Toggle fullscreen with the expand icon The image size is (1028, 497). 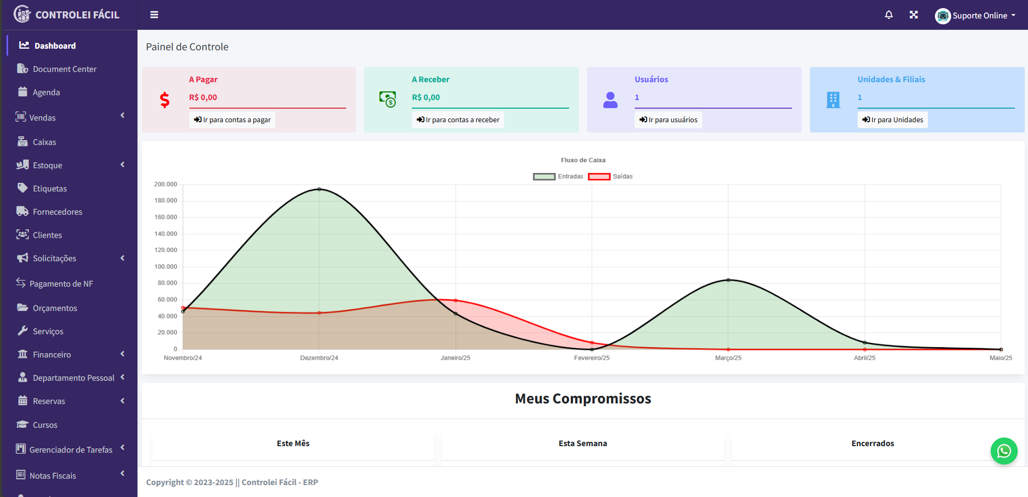[x=914, y=15]
